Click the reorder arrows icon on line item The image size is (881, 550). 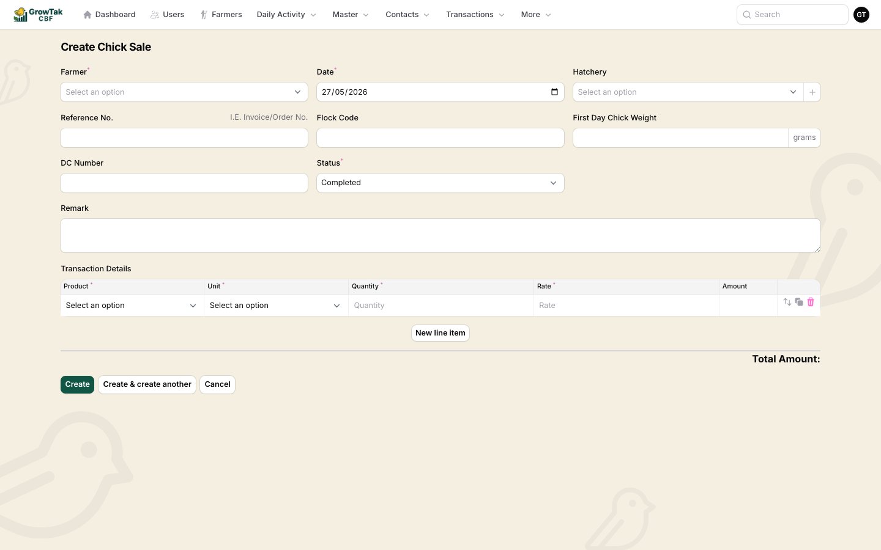[x=787, y=302]
